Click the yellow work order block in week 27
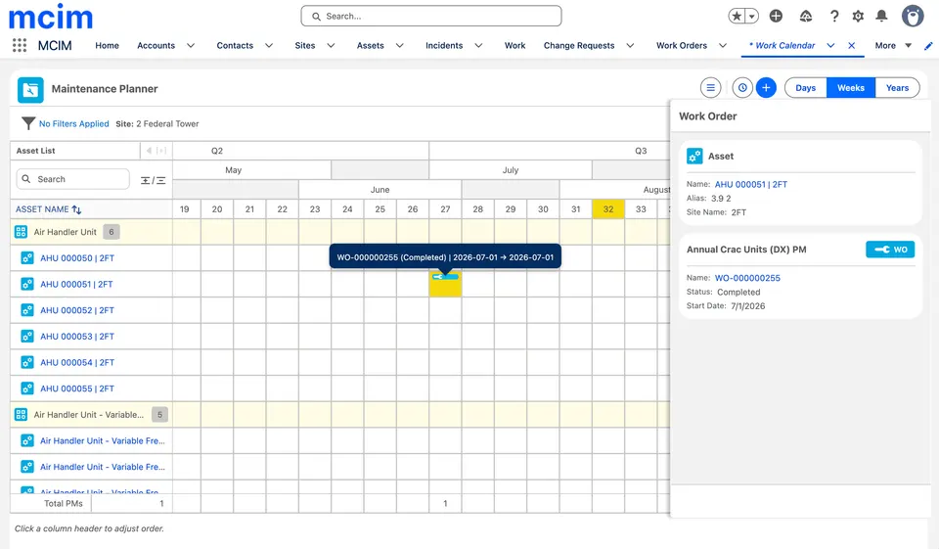 (x=445, y=284)
